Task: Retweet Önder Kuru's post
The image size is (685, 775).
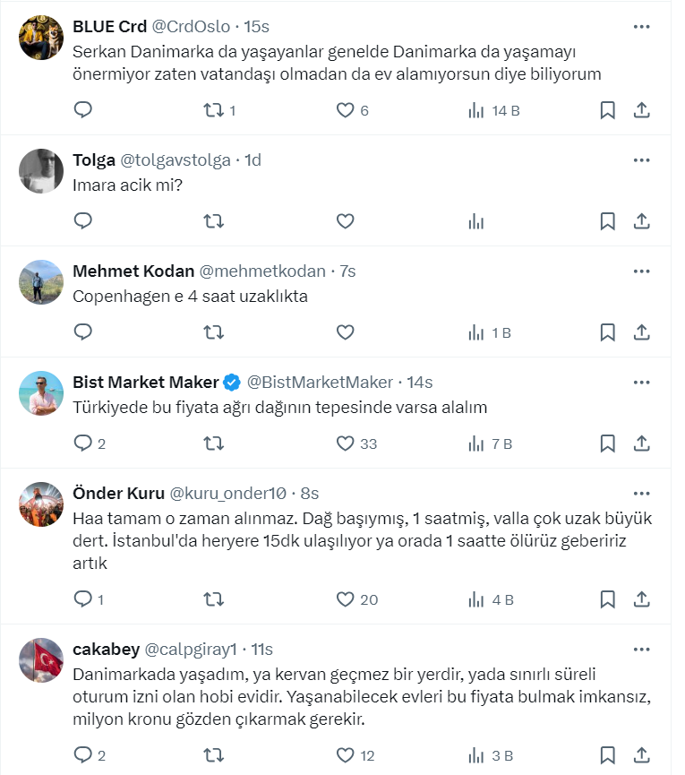Action: (x=214, y=599)
